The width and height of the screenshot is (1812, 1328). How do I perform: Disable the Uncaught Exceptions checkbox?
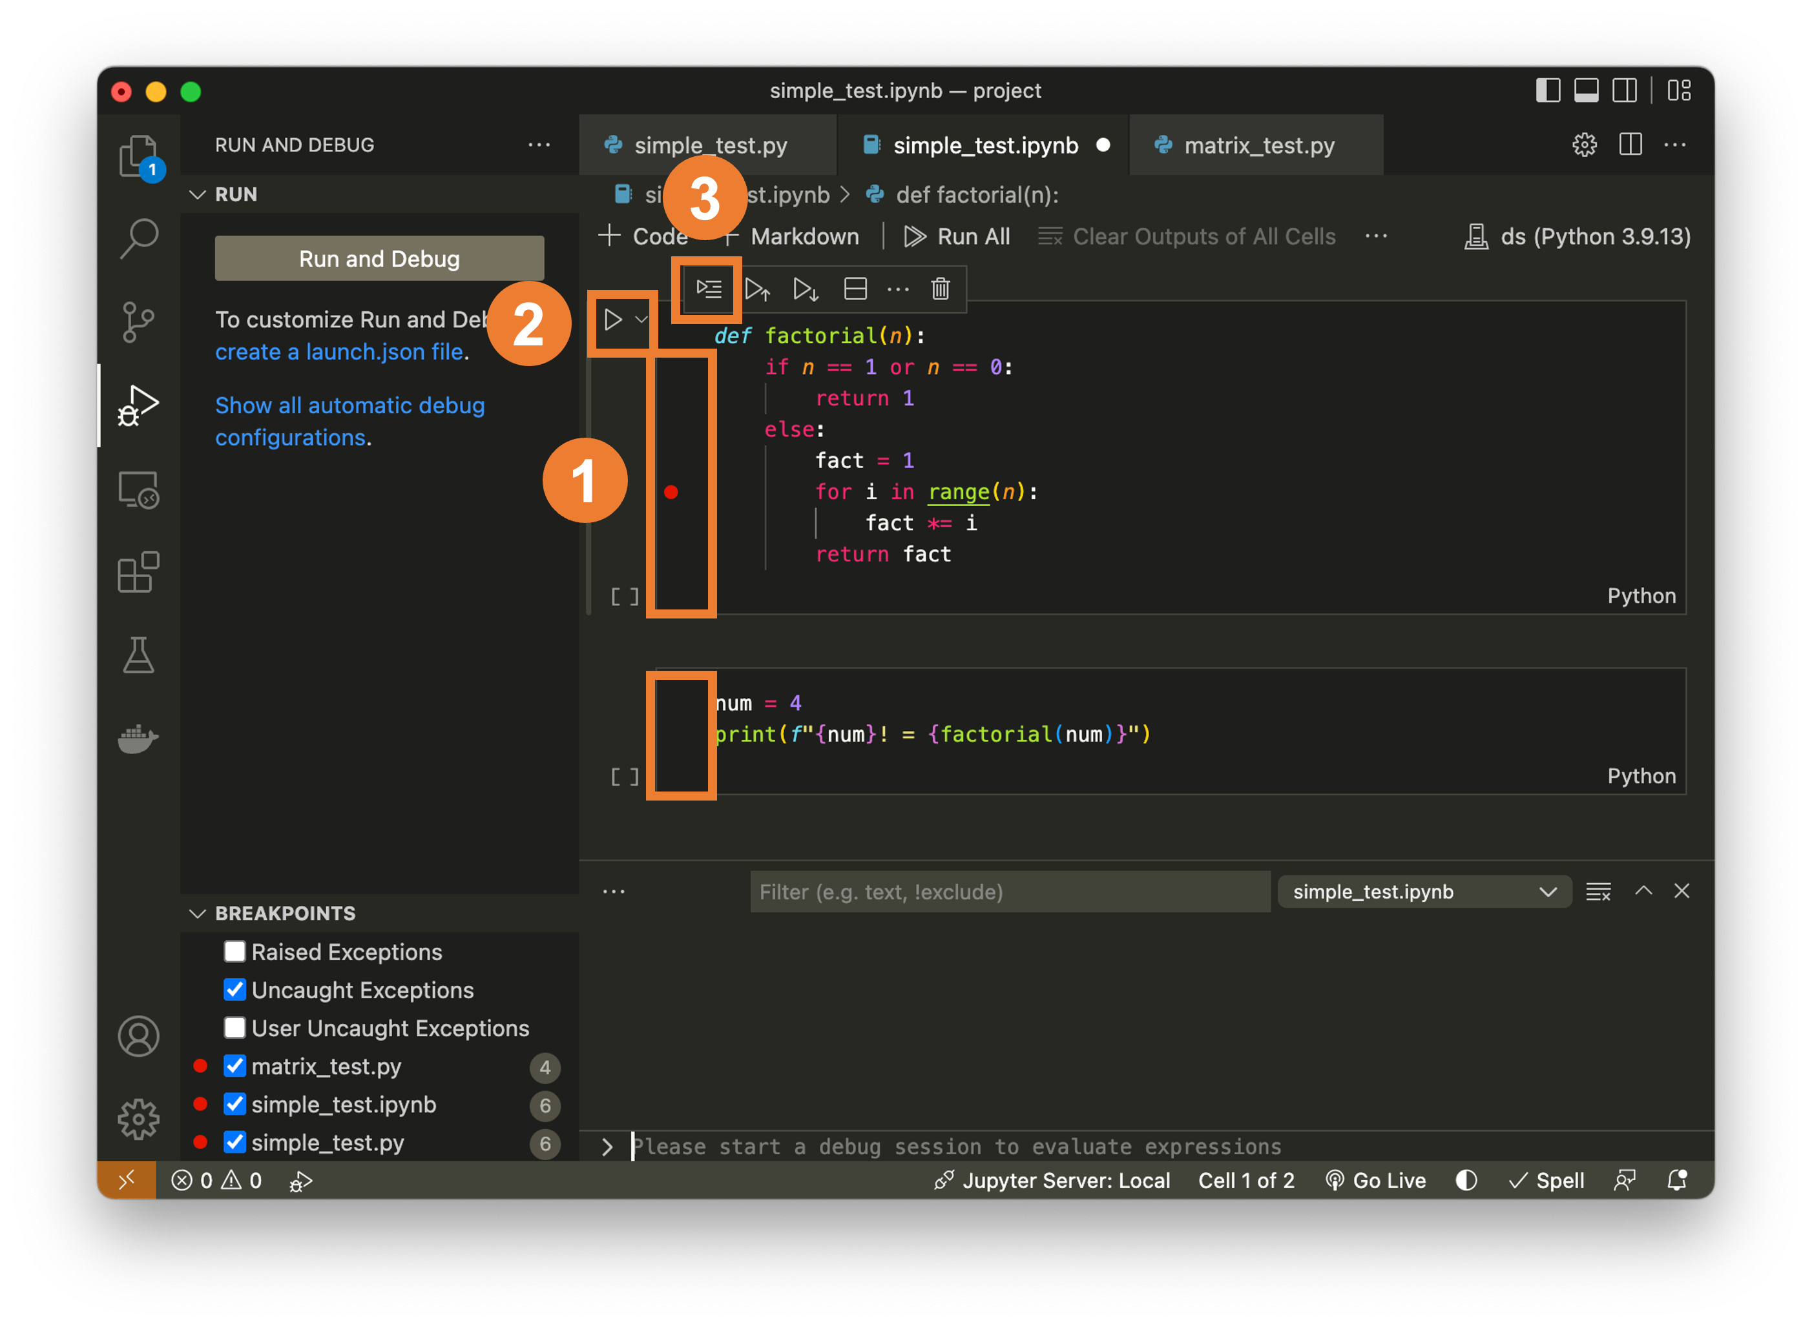click(234, 990)
